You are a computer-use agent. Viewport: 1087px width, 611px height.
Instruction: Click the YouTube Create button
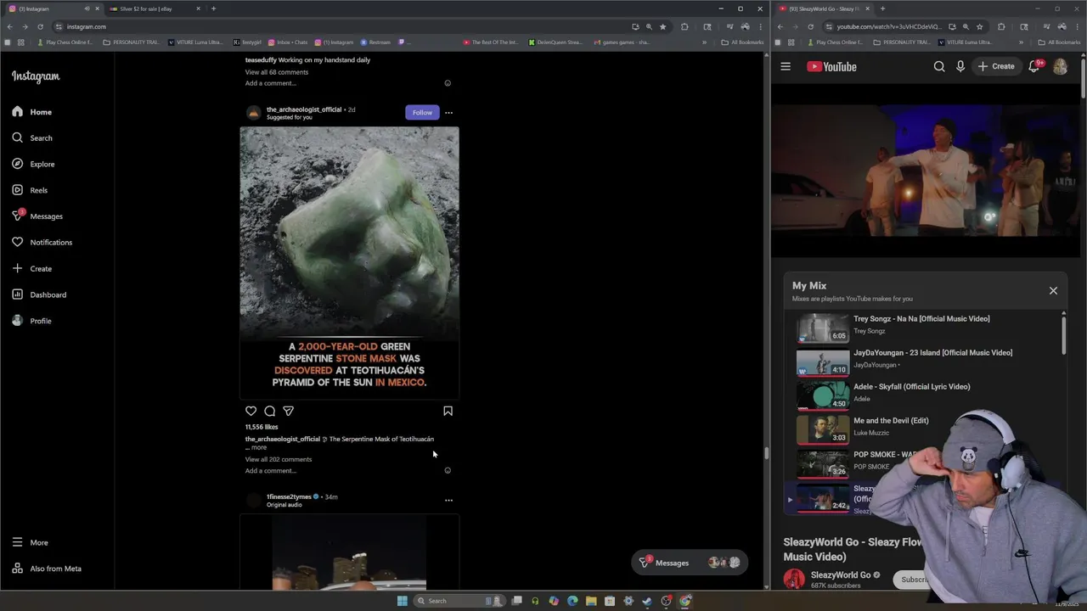pyautogui.click(x=996, y=66)
